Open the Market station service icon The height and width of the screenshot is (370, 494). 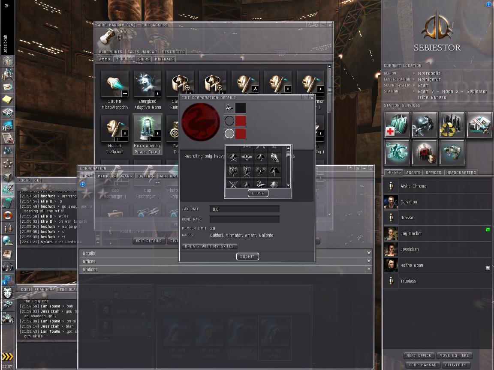[479, 125]
